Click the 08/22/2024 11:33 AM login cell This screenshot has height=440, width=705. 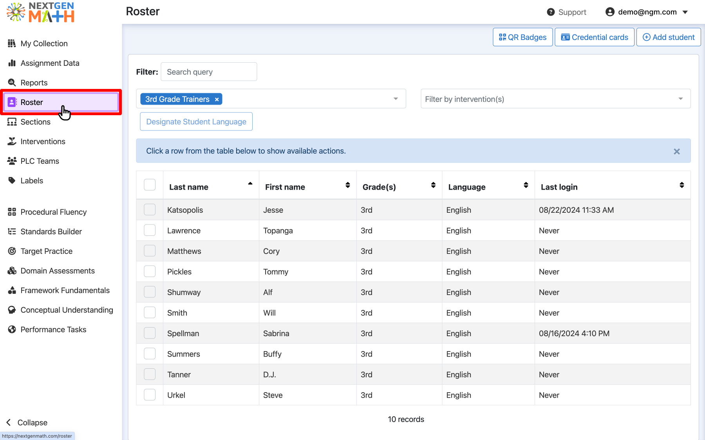click(612, 210)
